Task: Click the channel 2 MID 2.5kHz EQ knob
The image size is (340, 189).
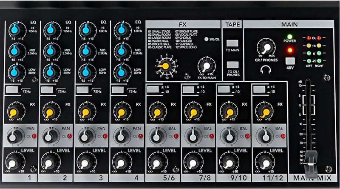Action: [x=50, y=50]
